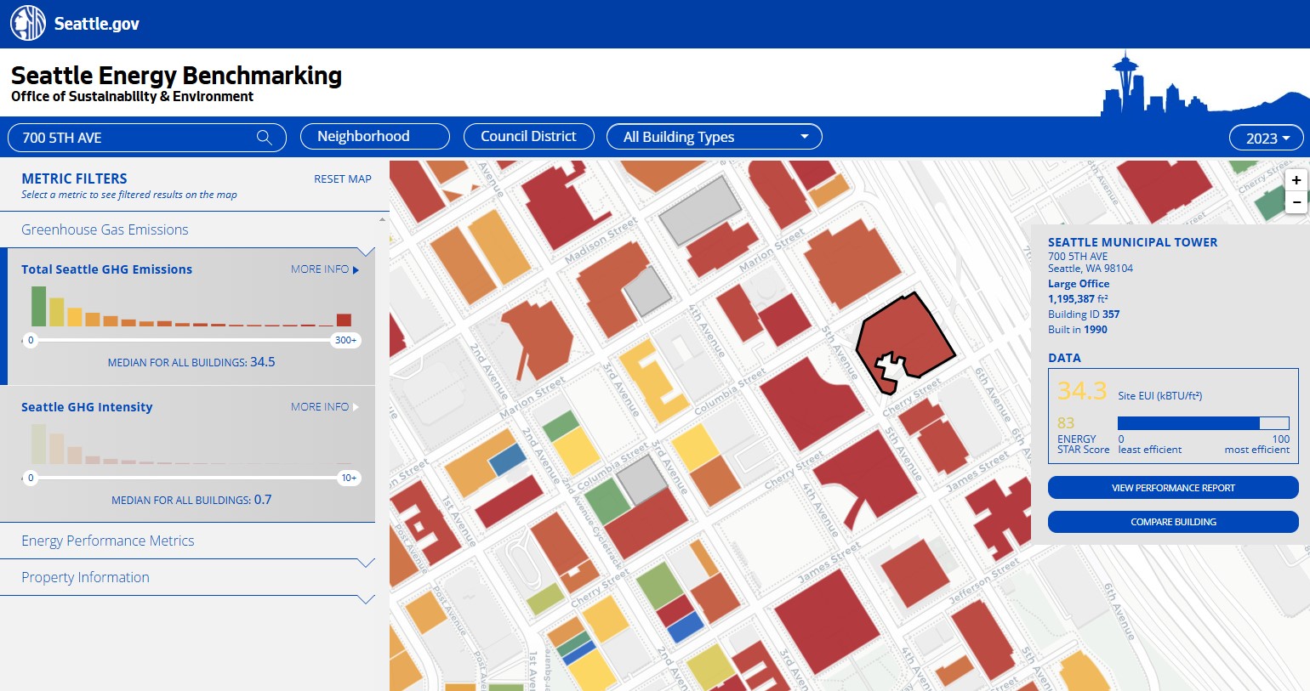This screenshot has width=1310, height=691.
Task: Click the Large Office building type label
Action: point(1079,284)
